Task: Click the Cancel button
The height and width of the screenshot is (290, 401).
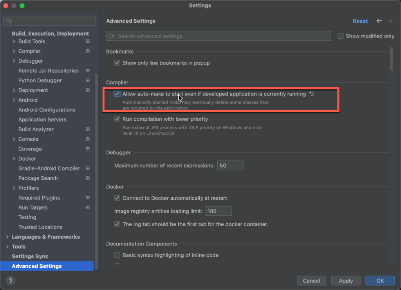Action: tap(311, 281)
